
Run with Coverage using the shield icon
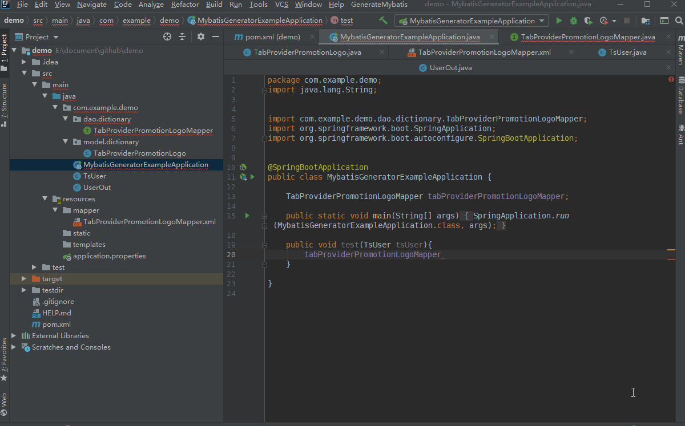pyautogui.click(x=588, y=21)
